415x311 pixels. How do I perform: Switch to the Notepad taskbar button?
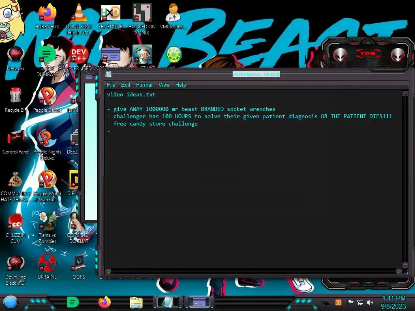(x=168, y=302)
